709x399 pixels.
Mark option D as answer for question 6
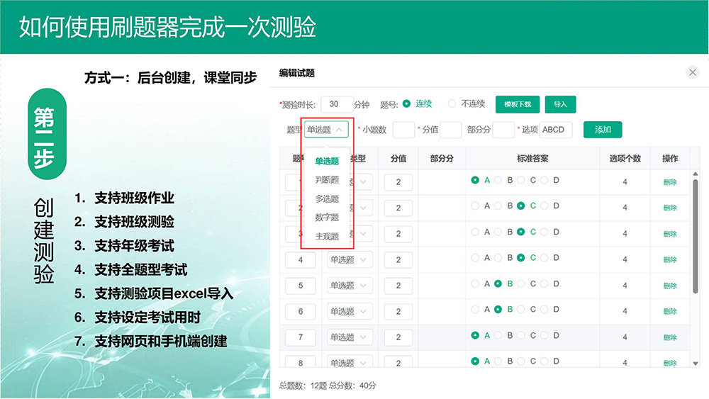545,310
